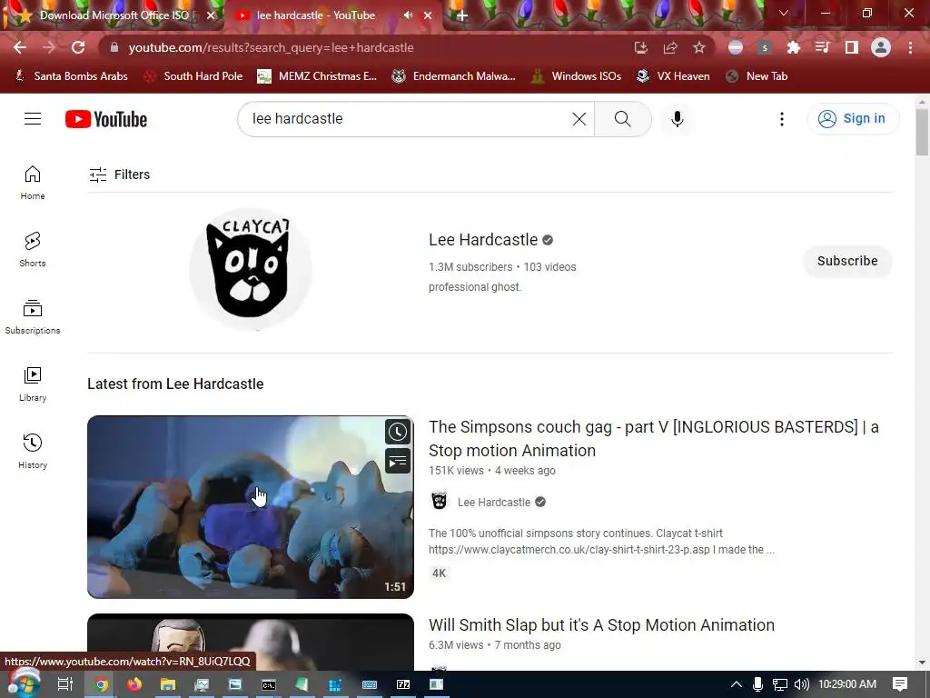This screenshot has width=930, height=698.
Task: Open Command Prompt from the taskbar
Action: (268, 684)
